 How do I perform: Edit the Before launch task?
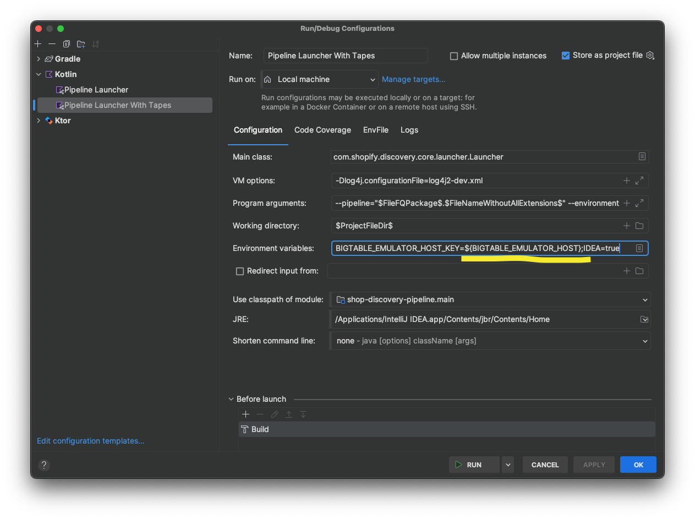[x=275, y=414]
